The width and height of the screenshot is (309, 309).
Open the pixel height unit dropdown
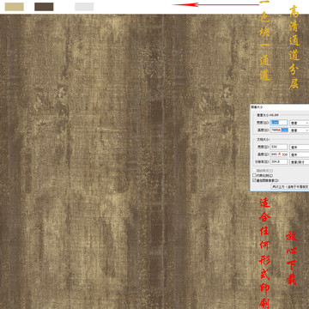[300, 130]
